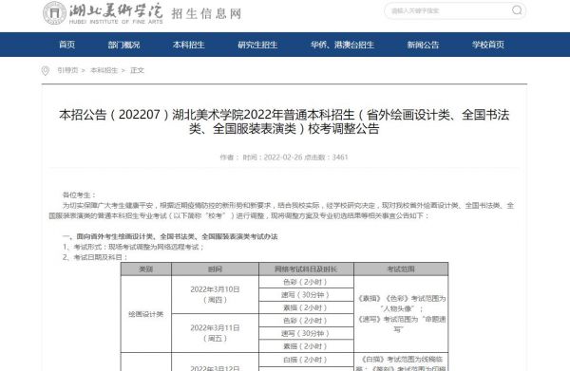Open the 新闻公告 navigation item
Screen dimensions: 570x371
[x=423, y=45]
